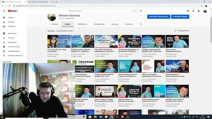The width and height of the screenshot is (212, 119).
Task: Open the Macy's bankrupt video thumbnail
Action: (x=106, y=91)
